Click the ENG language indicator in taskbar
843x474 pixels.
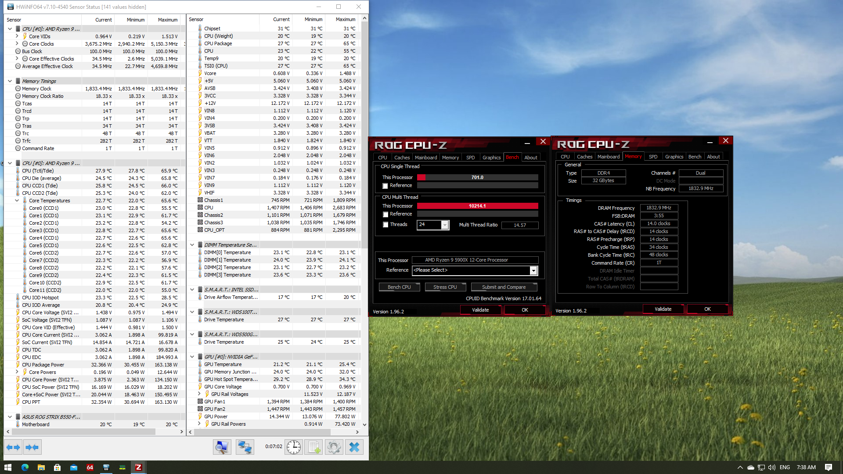785,467
